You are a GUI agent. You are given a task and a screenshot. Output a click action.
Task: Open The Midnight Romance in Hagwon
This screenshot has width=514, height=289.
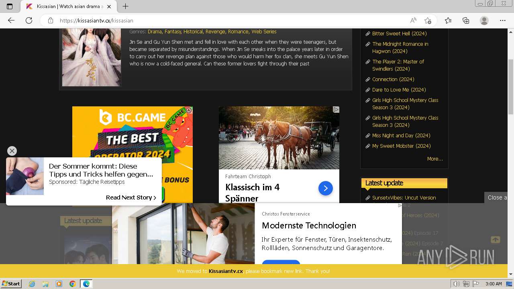[400, 47]
